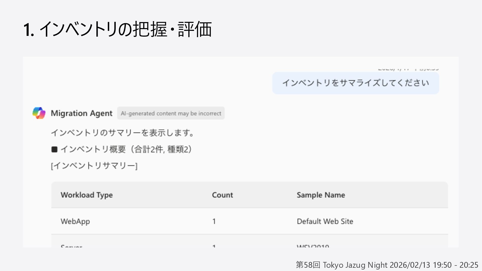Click the inventory summary intro sentence
Image resolution: width=482 pixels, height=271 pixels.
click(122, 133)
